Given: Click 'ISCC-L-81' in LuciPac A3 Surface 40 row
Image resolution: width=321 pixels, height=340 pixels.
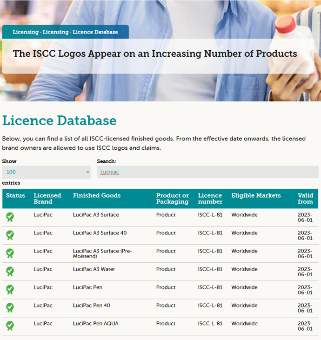Looking at the screenshot, I should pyautogui.click(x=210, y=233).
